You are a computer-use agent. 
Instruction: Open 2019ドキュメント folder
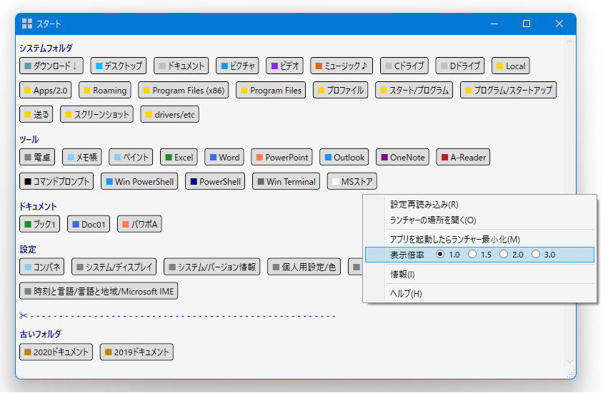click(136, 352)
